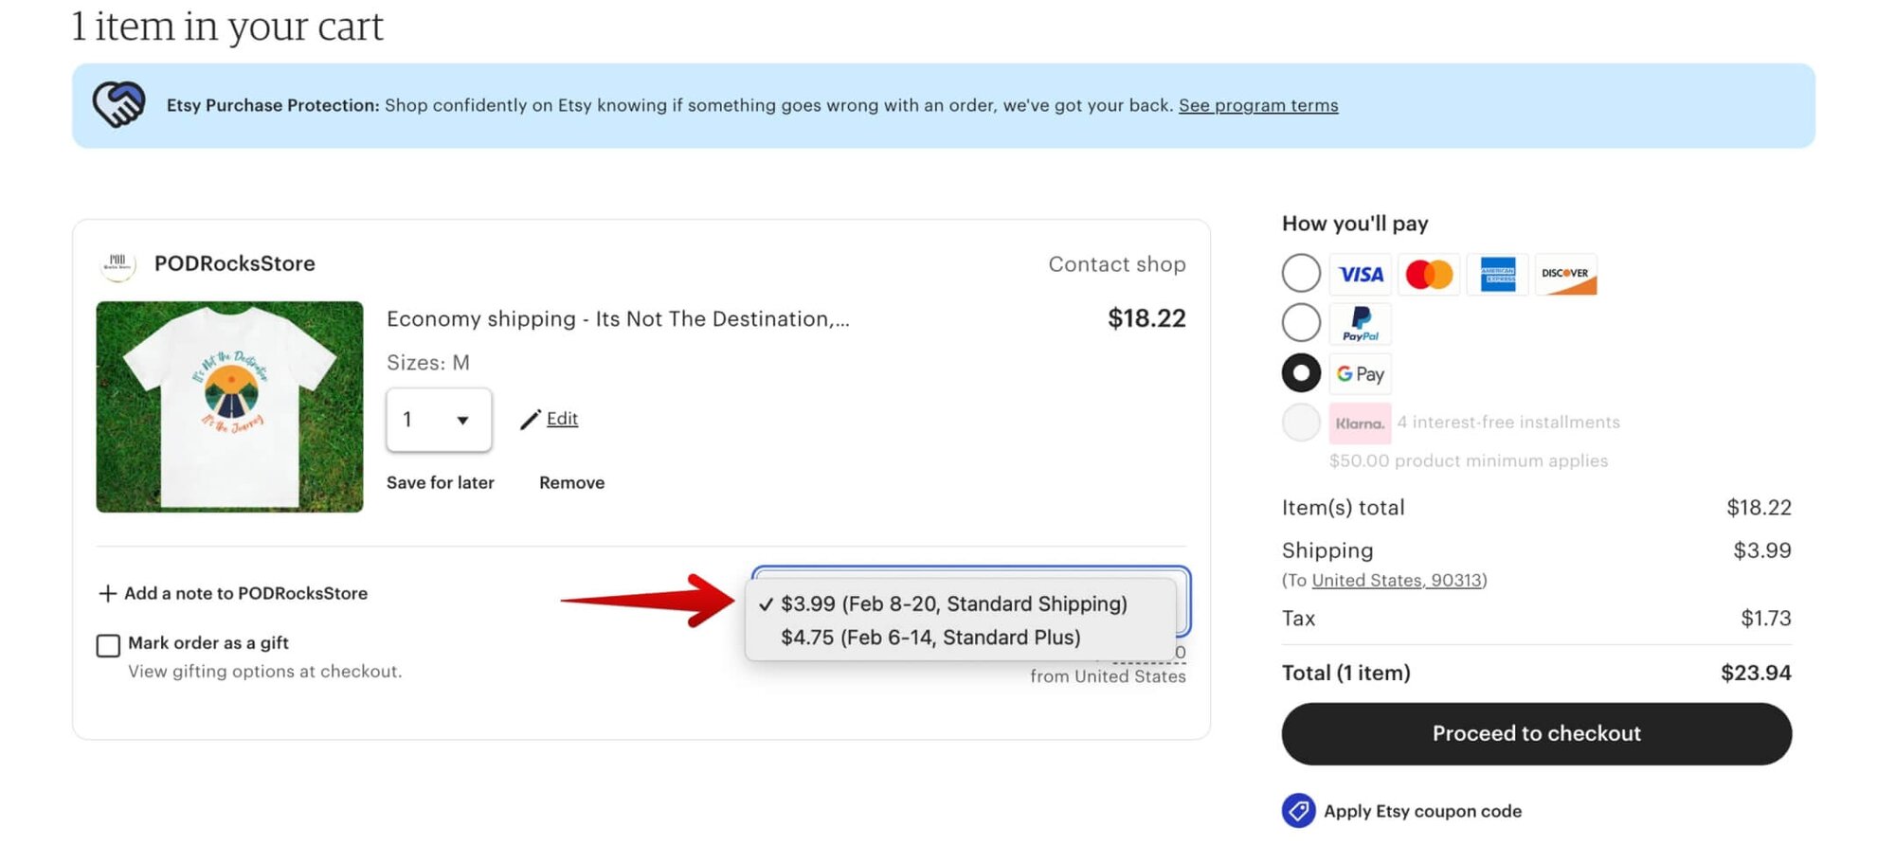The height and width of the screenshot is (846, 1895).
Task: Click the pencil icon beside Edit
Action: pyautogui.click(x=531, y=419)
